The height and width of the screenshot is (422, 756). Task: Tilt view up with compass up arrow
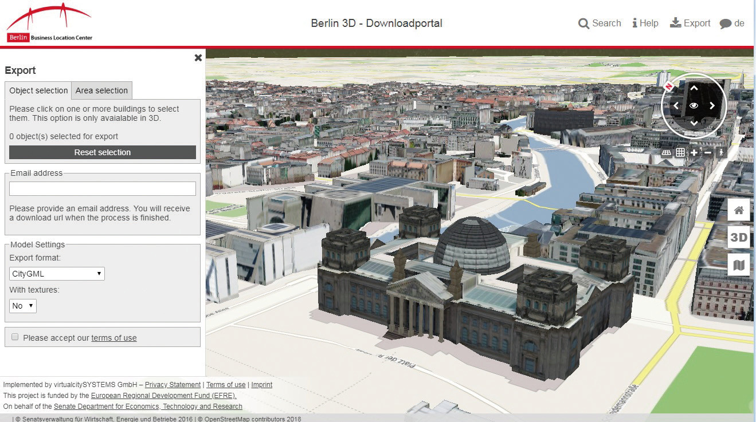[x=694, y=88]
